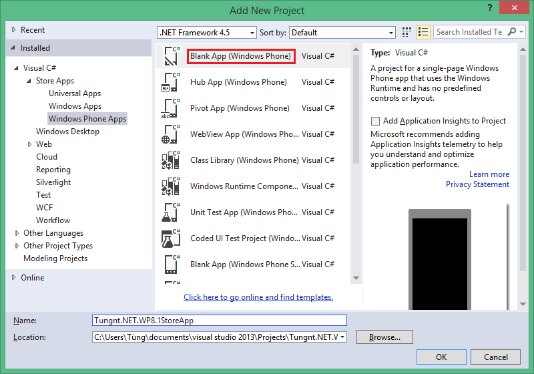Expand Other Languages node

tap(17, 233)
